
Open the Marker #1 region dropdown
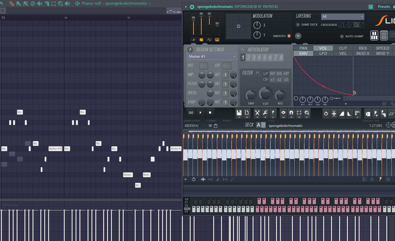(x=212, y=56)
